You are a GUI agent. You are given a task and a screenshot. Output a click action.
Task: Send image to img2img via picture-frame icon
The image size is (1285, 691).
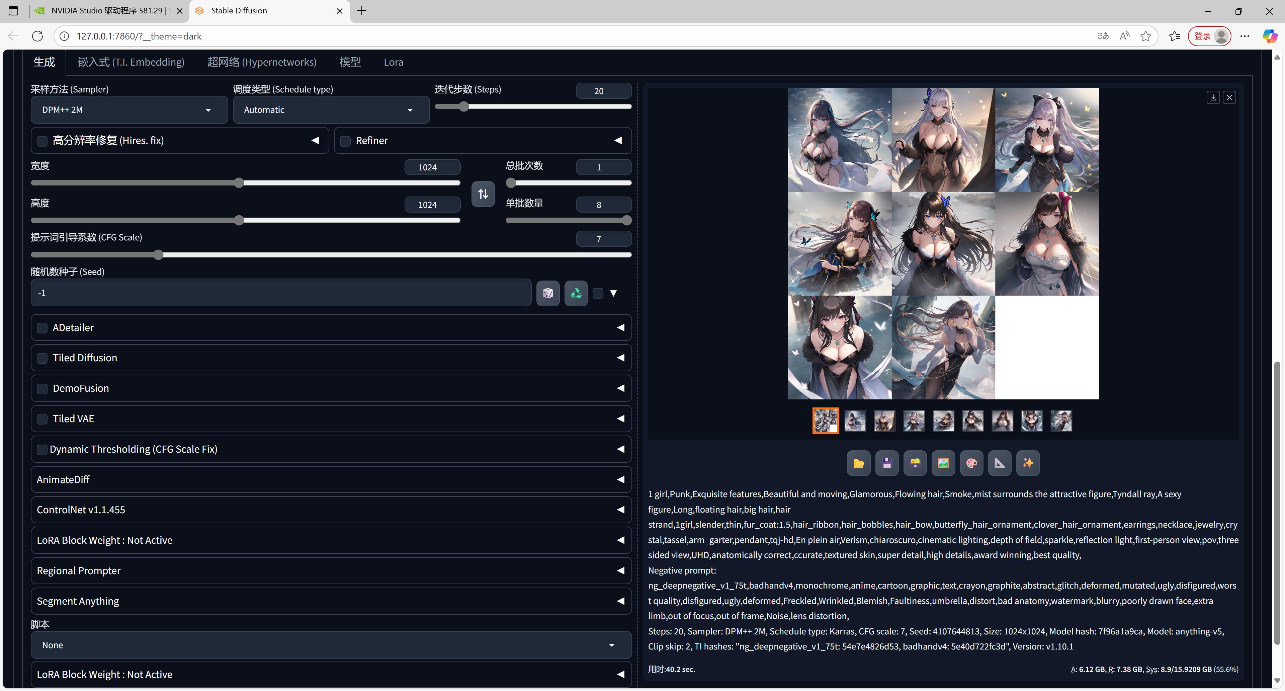click(943, 463)
